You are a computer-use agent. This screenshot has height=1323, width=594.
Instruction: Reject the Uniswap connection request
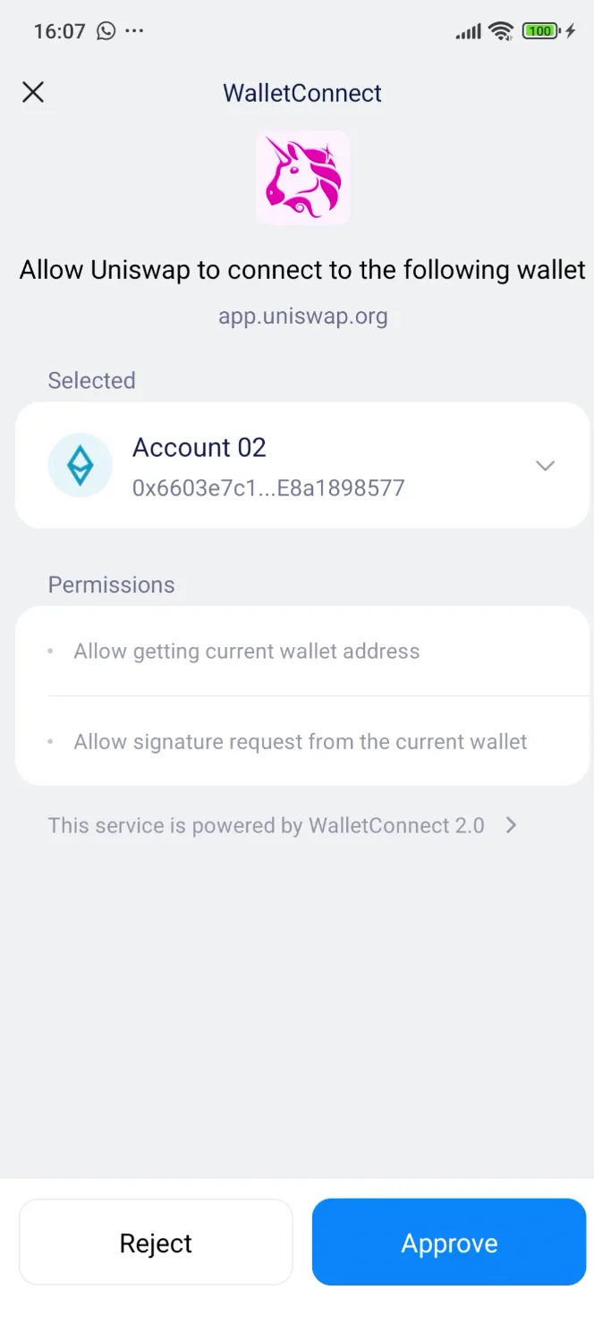(x=156, y=1242)
